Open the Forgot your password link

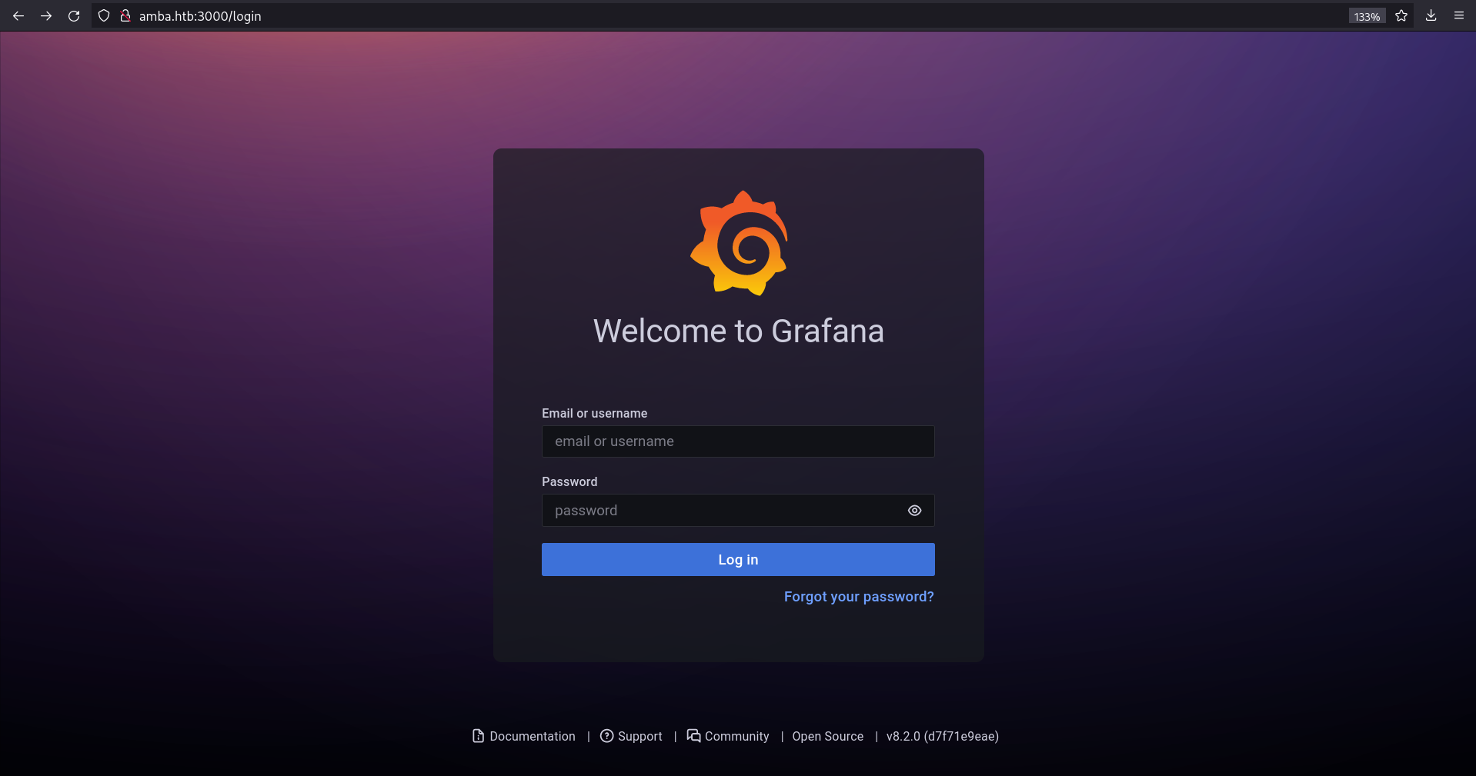coord(859,597)
